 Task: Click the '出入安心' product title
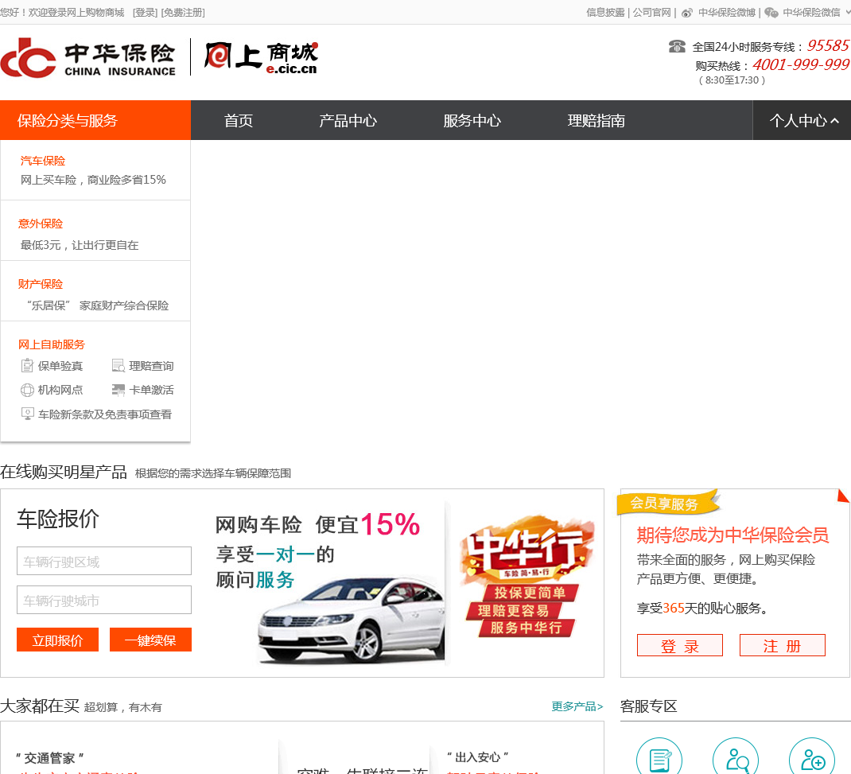pyautogui.click(x=478, y=756)
